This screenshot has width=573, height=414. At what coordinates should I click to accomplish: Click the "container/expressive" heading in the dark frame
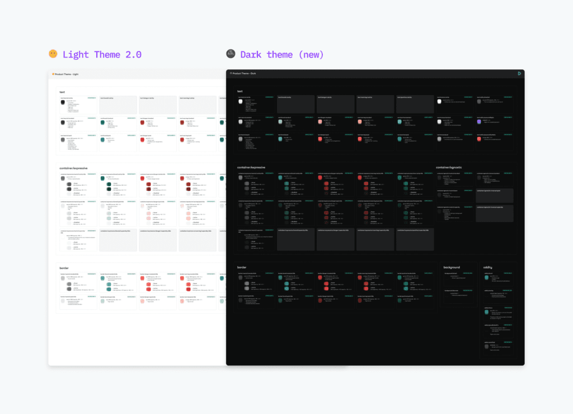point(252,167)
